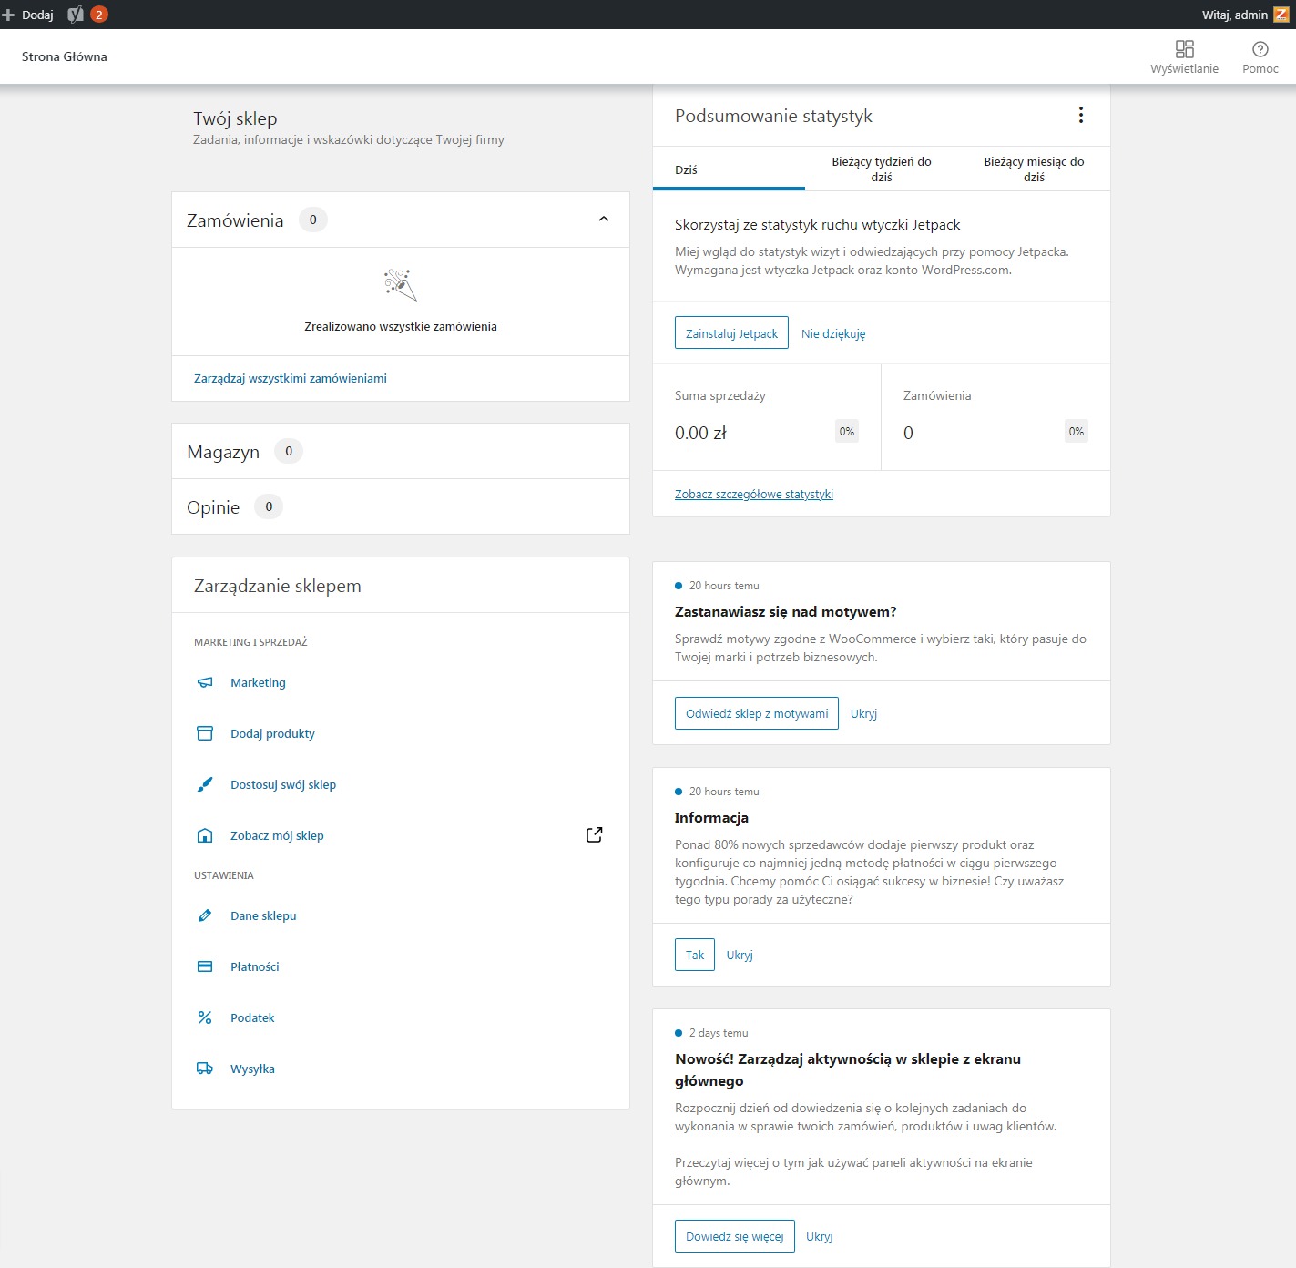
Task: Collapse the Zamówienia panel with chevron
Action: [604, 219]
